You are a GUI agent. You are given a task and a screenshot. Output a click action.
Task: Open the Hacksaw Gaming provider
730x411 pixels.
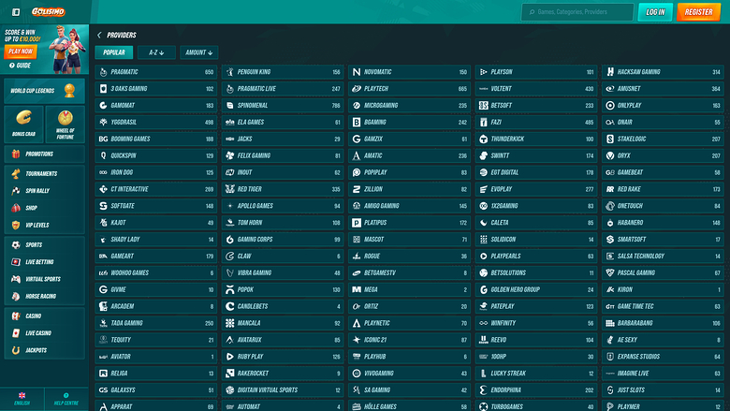pyautogui.click(x=663, y=72)
